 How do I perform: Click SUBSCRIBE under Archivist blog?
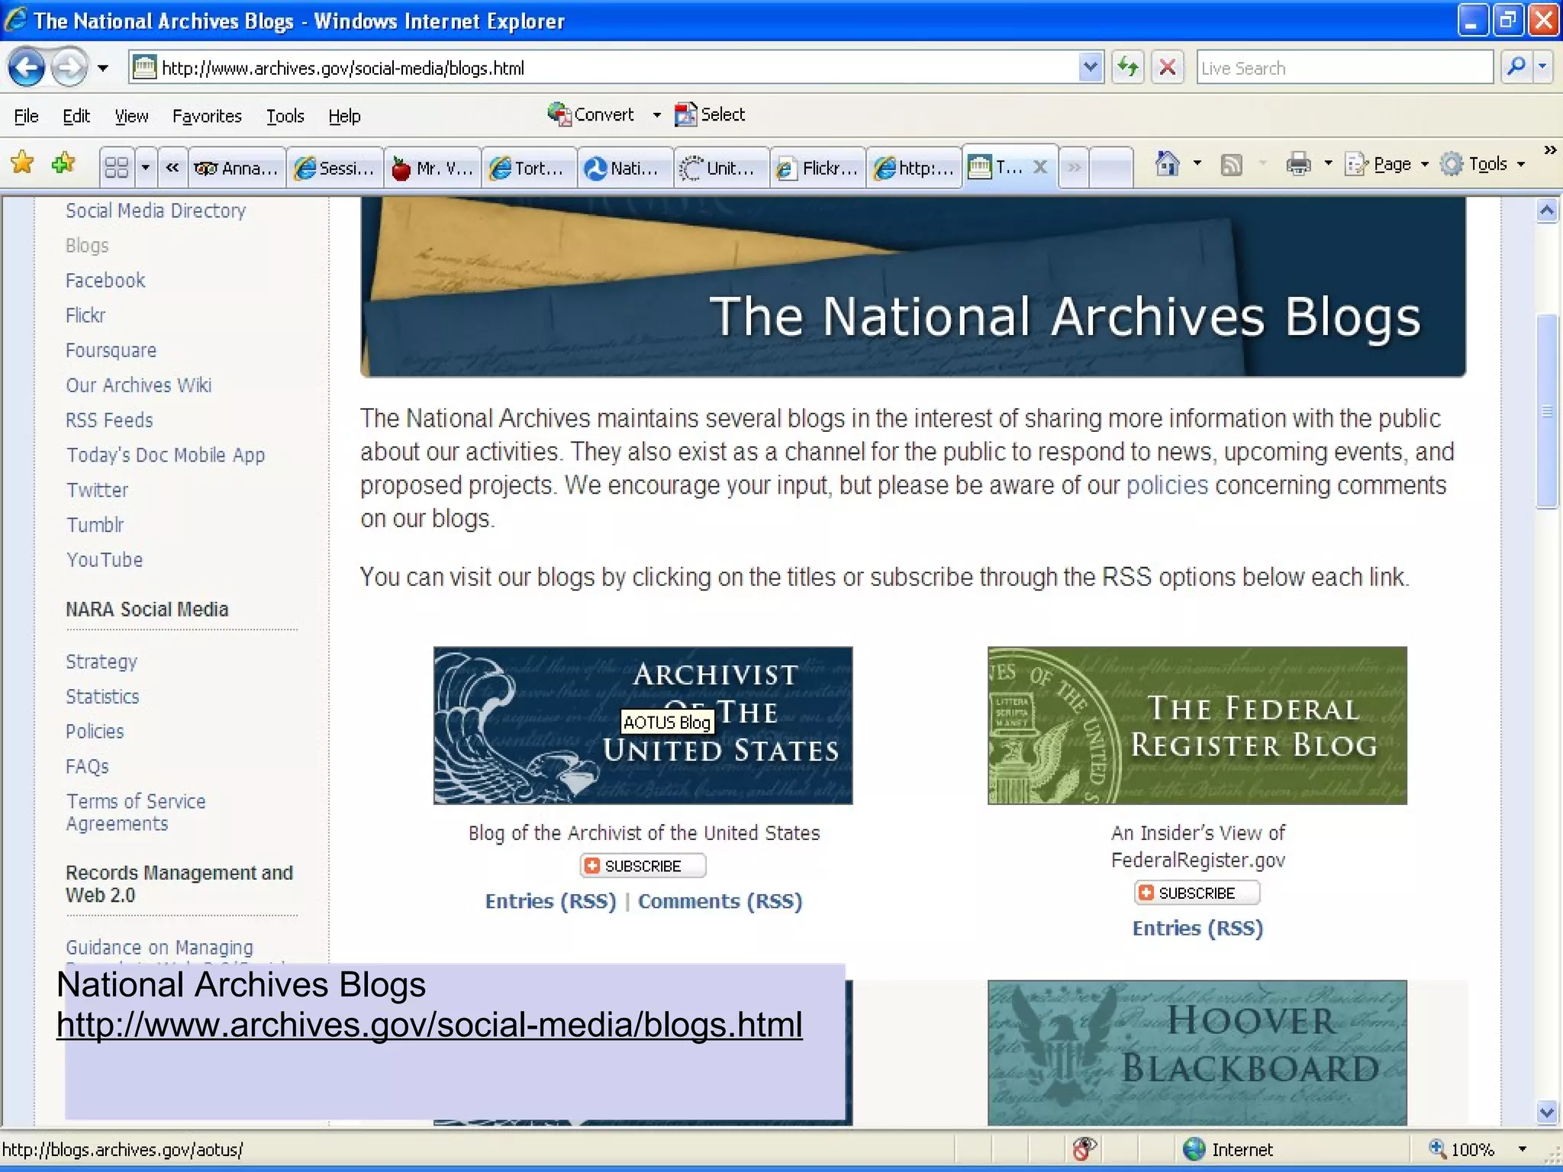click(643, 866)
